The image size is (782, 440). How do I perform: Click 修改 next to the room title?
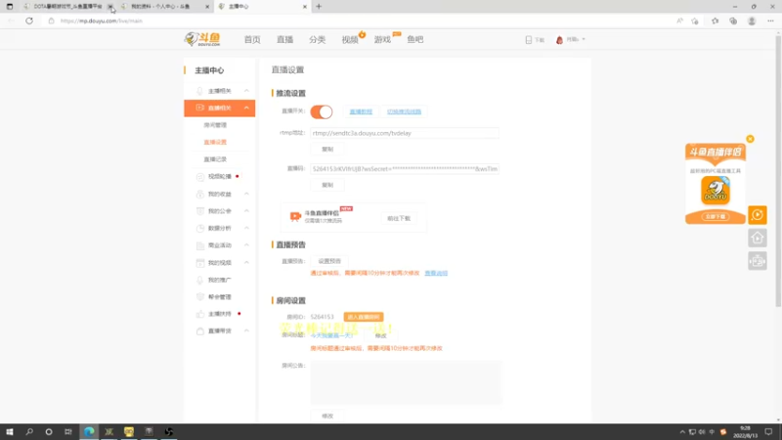(x=380, y=336)
